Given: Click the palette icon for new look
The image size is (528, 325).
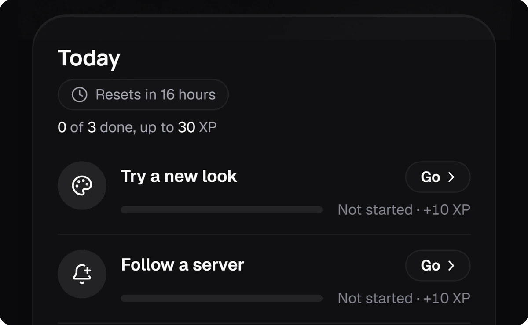Looking at the screenshot, I should (x=82, y=186).
